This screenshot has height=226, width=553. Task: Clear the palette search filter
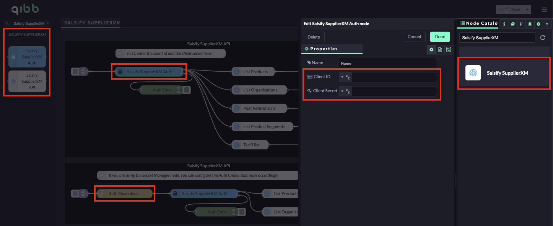tap(48, 24)
